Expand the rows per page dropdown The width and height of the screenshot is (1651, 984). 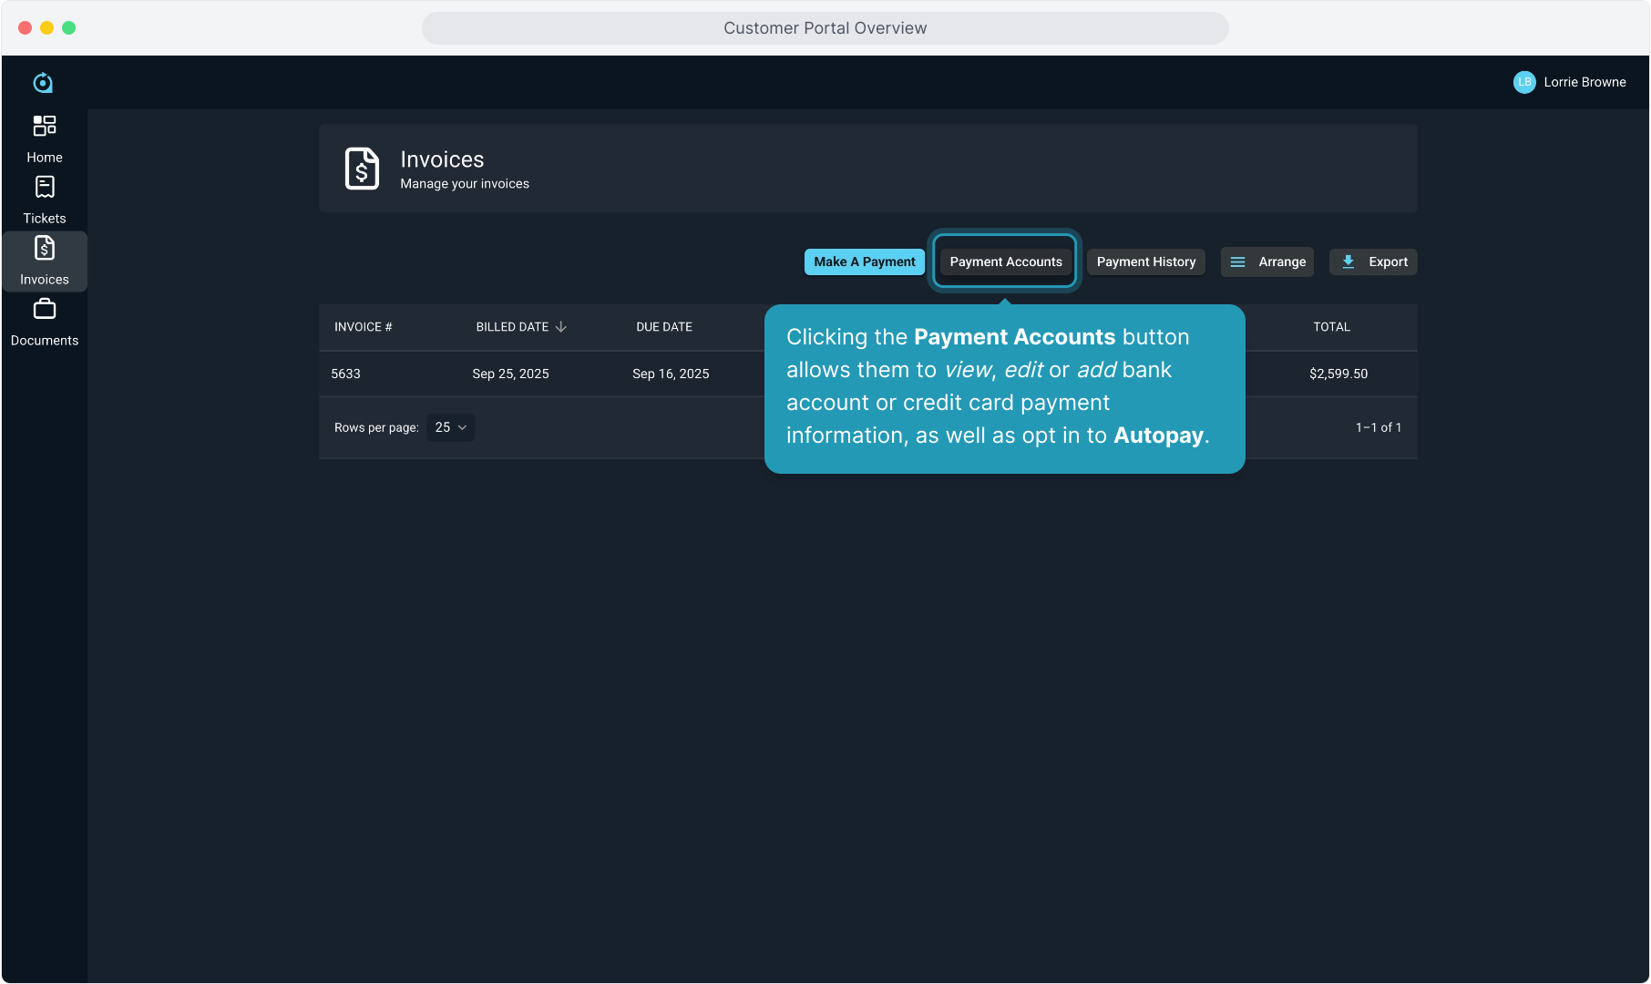[x=450, y=427]
